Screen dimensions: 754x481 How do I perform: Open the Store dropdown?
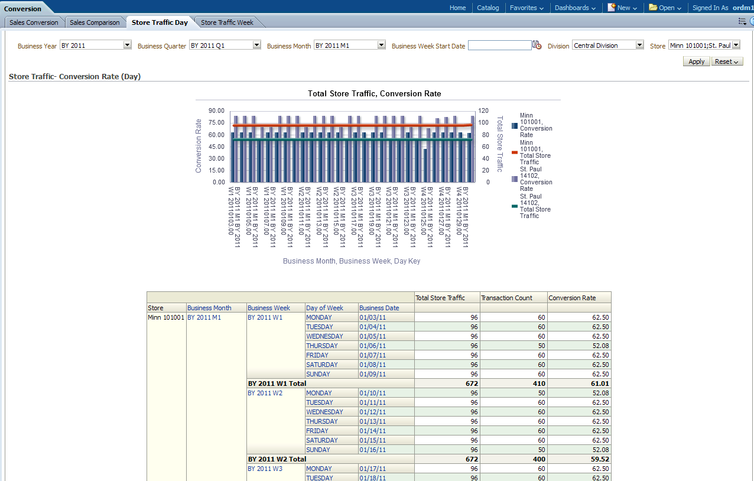point(736,45)
